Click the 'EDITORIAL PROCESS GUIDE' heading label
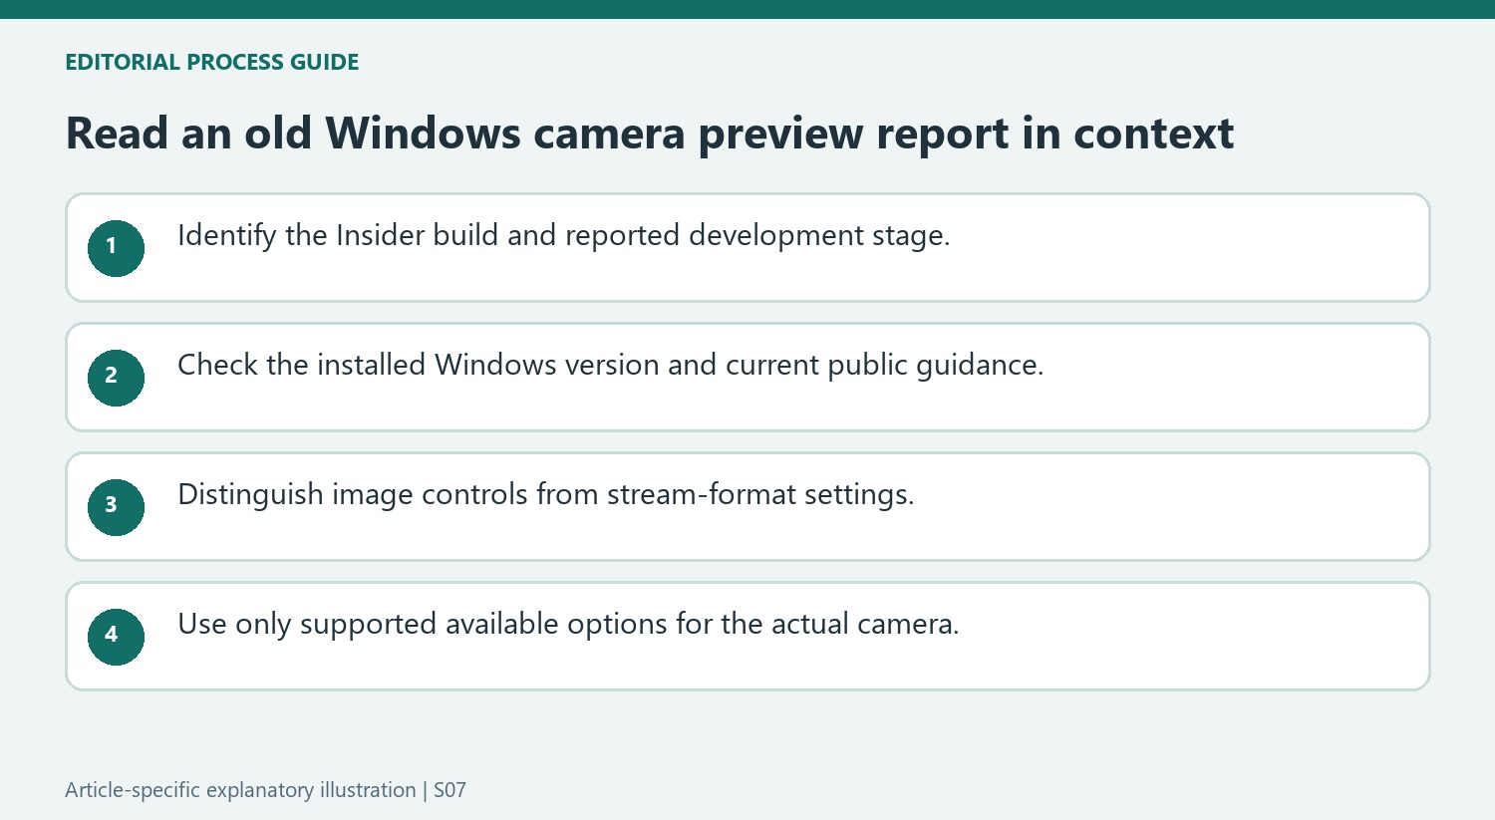This screenshot has width=1495, height=820. tap(211, 62)
